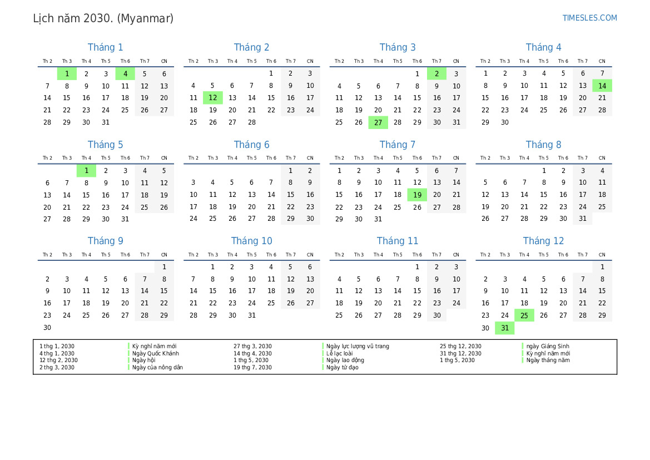Click day 30 in Tháng 9

coord(47,328)
